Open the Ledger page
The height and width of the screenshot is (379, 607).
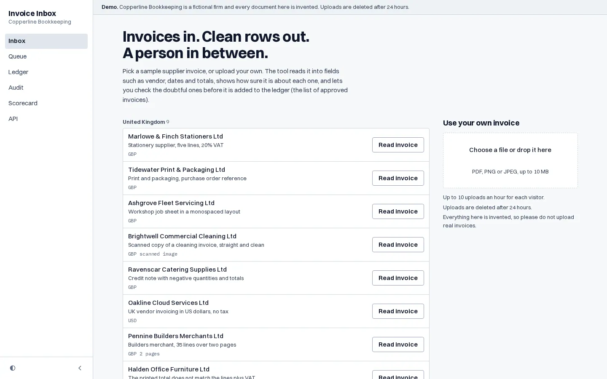coord(46,72)
